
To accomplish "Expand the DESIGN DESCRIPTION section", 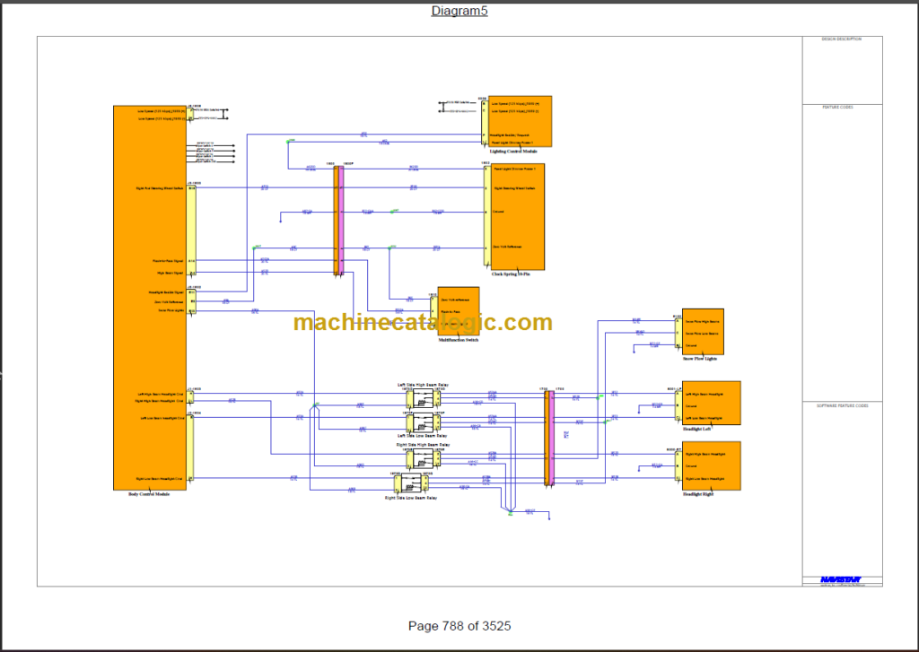I will click(840, 39).
